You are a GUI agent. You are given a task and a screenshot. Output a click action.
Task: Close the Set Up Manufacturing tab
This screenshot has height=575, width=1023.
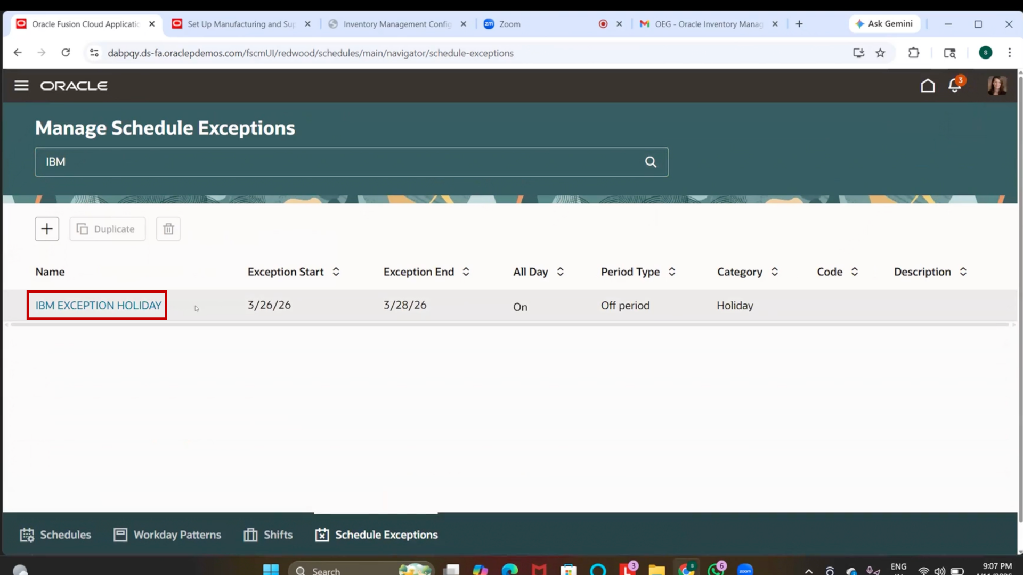pyautogui.click(x=308, y=24)
